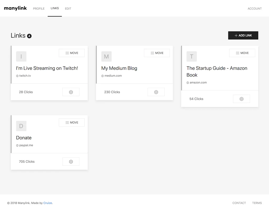This screenshot has width=269, height=211.
Task: Open settings gear on the Medium Blog card
Action: coord(156,92)
